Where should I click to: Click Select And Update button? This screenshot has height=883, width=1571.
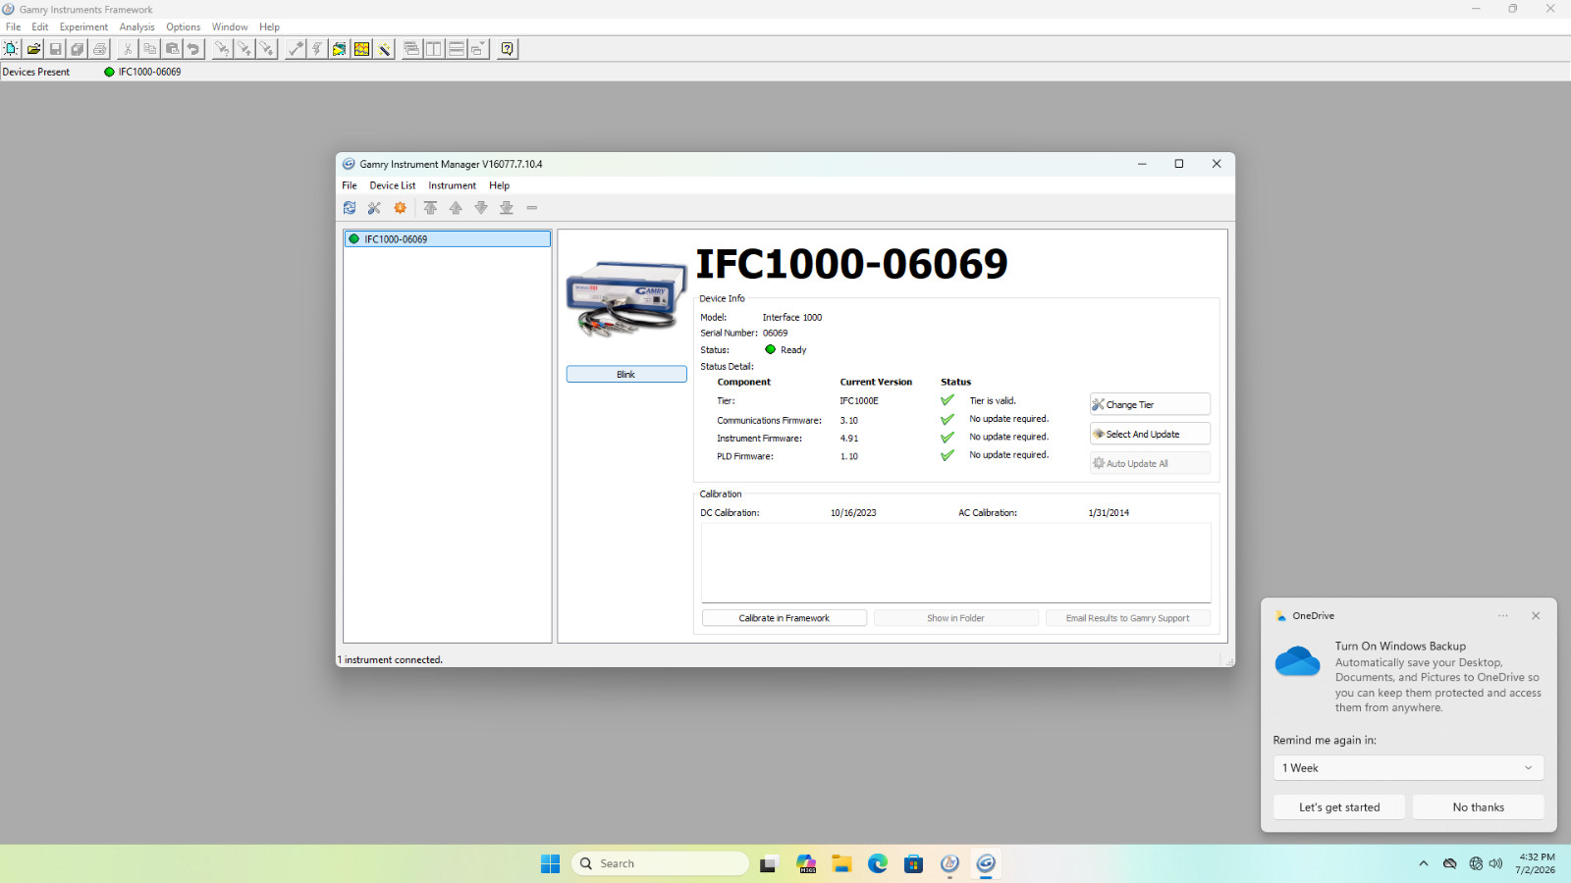(1150, 434)
